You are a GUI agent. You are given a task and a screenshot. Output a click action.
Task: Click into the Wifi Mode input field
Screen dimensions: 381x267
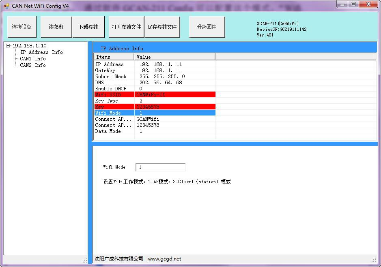click(160, 167)
